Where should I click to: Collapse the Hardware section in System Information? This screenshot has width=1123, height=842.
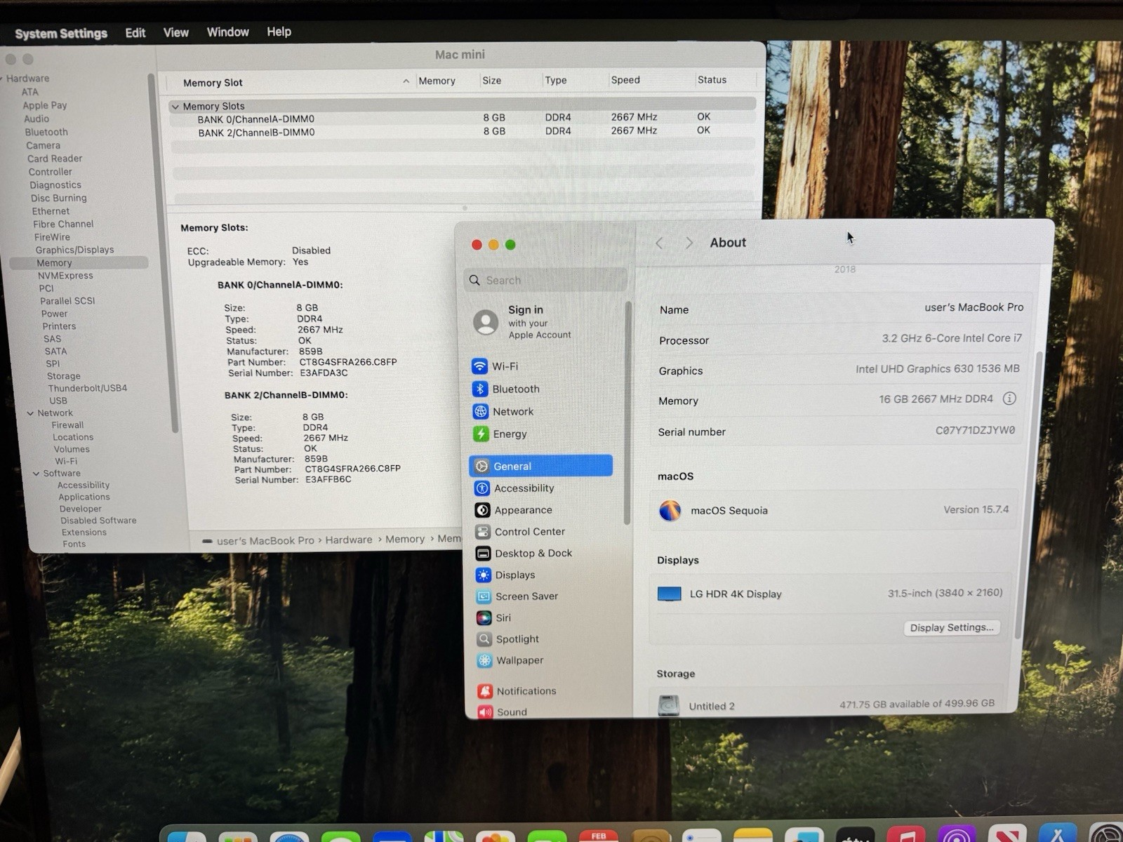point(2,79)
